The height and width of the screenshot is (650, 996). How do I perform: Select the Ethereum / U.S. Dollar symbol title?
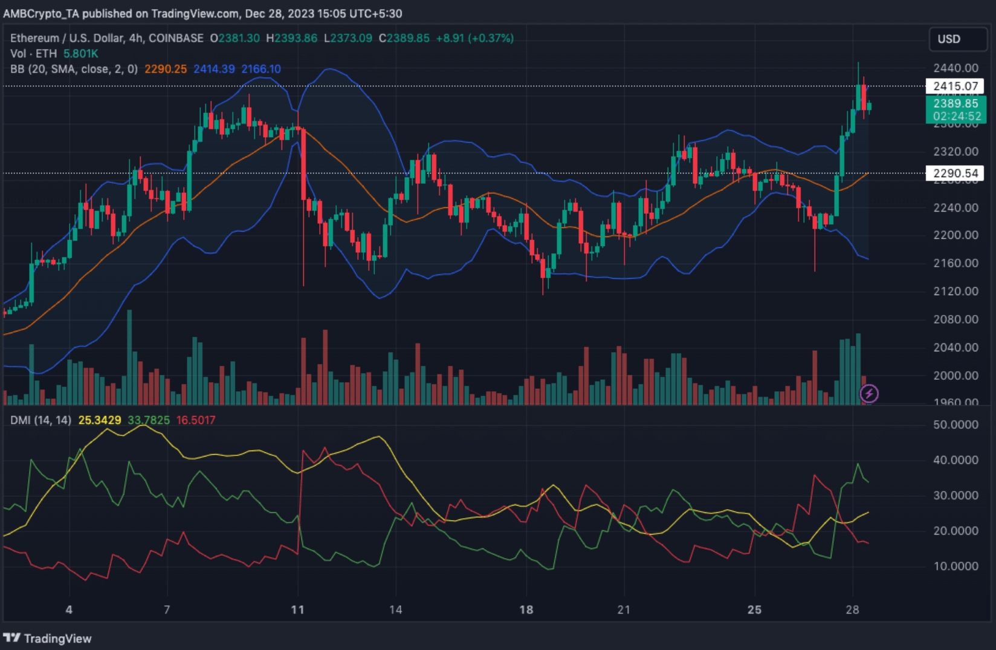107,38
